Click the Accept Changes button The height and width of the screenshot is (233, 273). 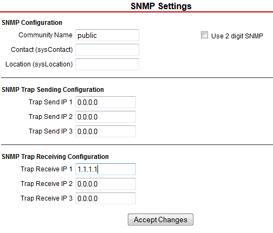[x=160, y=219]
